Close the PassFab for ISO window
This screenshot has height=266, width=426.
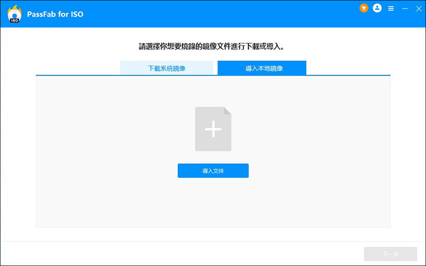[x=418, y=9]
